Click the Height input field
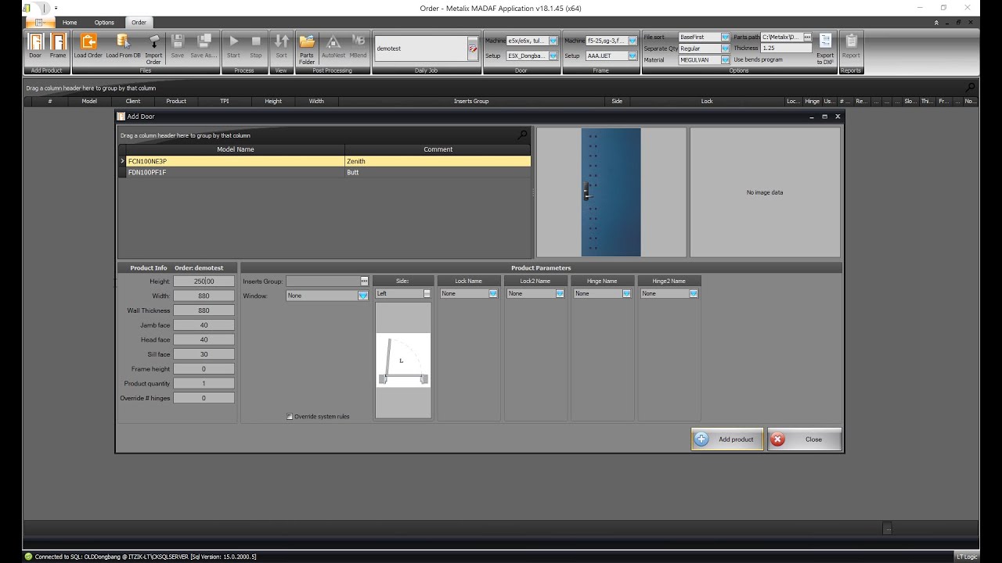The height and width of the screenshot is (563, 1002). tap(204, 281)
